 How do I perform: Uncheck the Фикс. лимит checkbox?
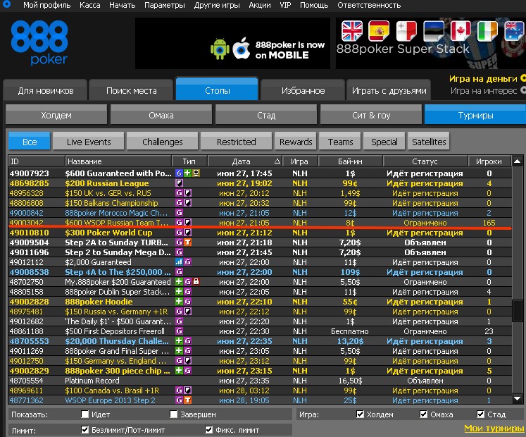point(208,430)
